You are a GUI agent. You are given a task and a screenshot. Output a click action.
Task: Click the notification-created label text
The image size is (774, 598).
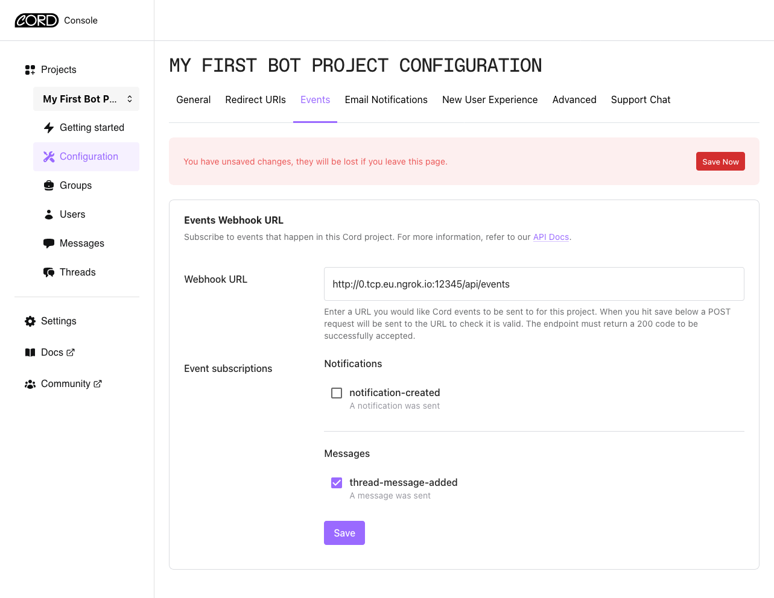click(395, 393)
